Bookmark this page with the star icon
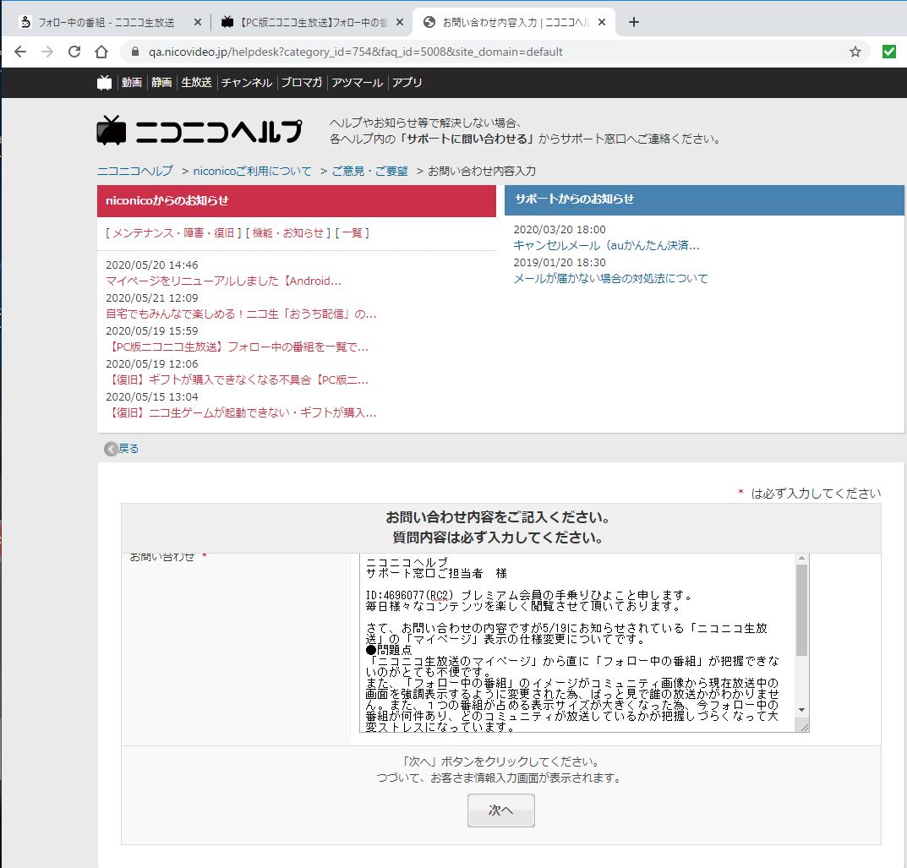Viewport: 907px width, 868px height. (x=855, y=52)
